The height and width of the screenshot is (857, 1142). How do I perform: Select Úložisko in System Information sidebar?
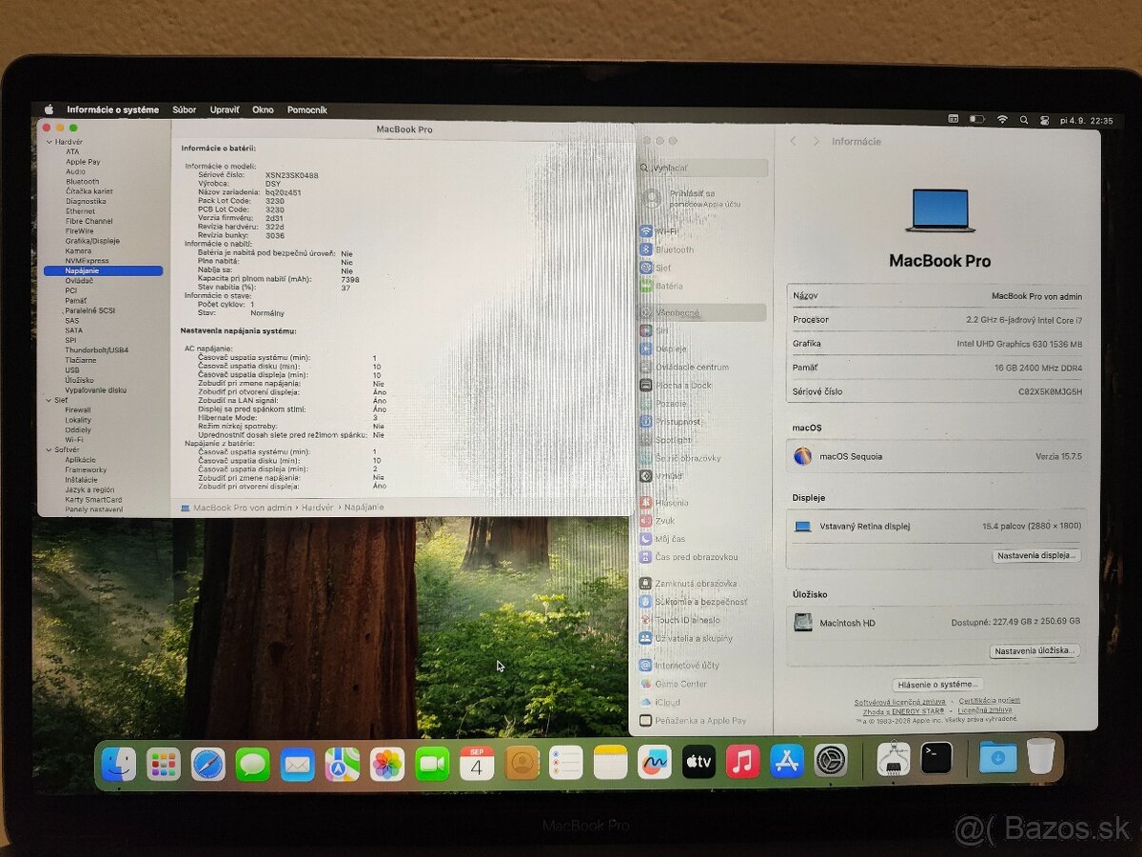click(79, 380)
